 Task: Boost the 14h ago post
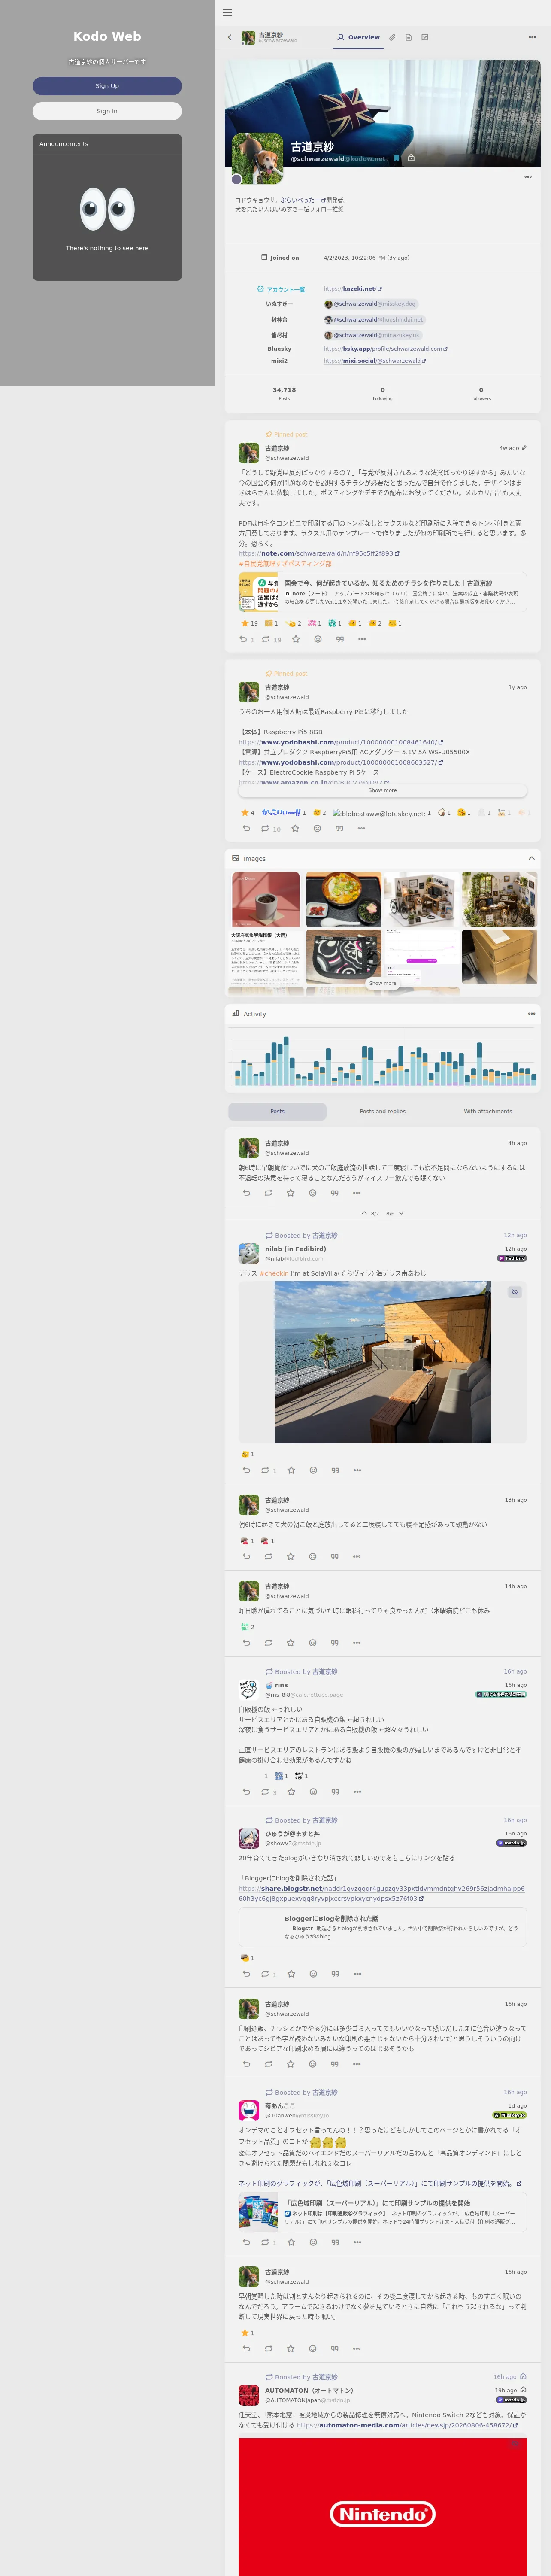pyautogui.click(x=268, y=1643)
